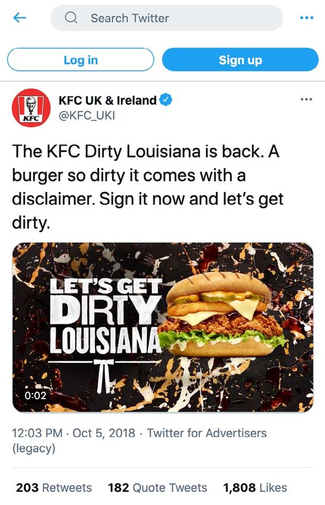This screenshot has width=325, height=505.
Task: Click the blue verified badge
Action: [x=166, y=100]
